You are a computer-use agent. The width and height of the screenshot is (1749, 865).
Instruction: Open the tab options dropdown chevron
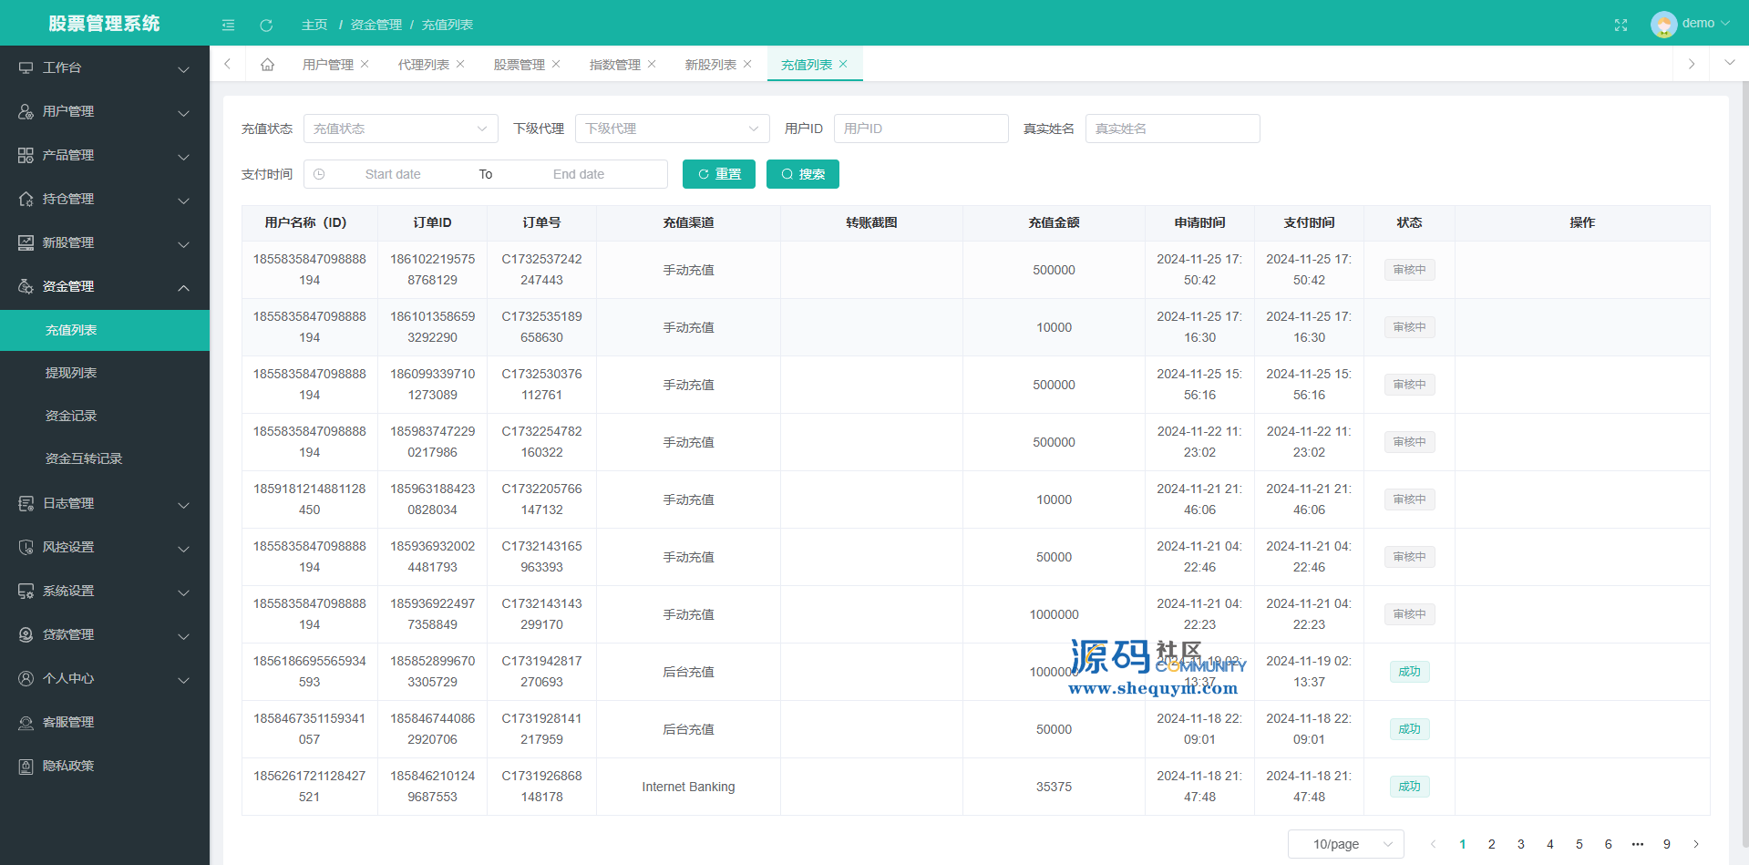coord(1729,63)
